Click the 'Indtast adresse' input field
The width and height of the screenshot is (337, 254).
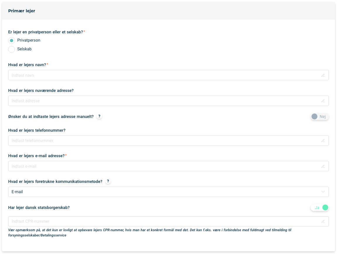click(x=168, y=101)
